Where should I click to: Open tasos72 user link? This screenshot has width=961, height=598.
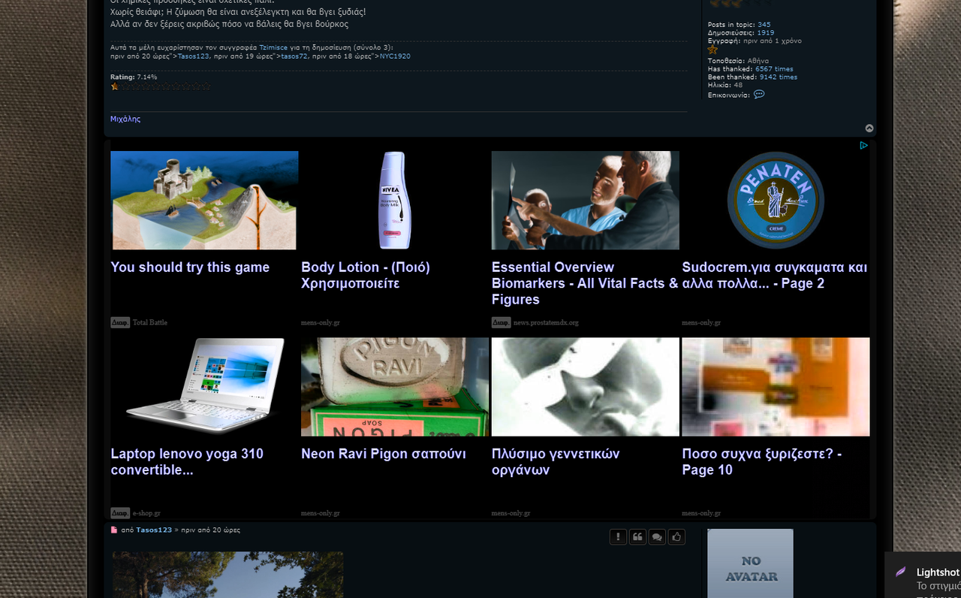pos(294,56)
